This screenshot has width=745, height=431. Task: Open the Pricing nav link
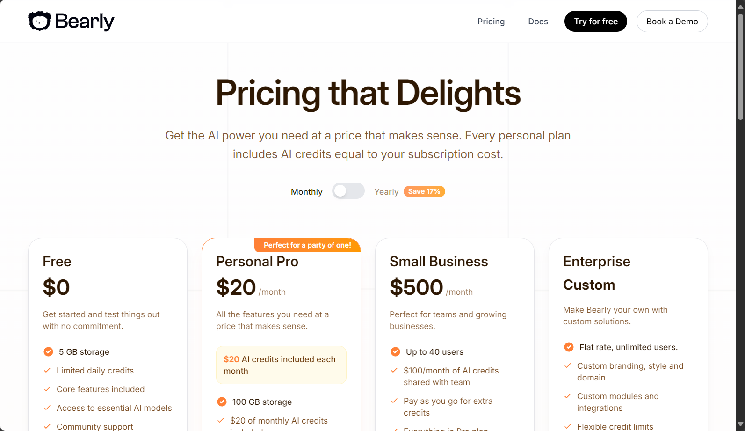[491, 22]
